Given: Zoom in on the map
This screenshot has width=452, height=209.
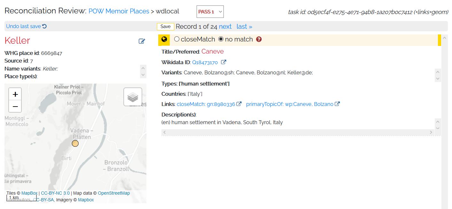Looking at the screenshot, I should tap(15, 94).
